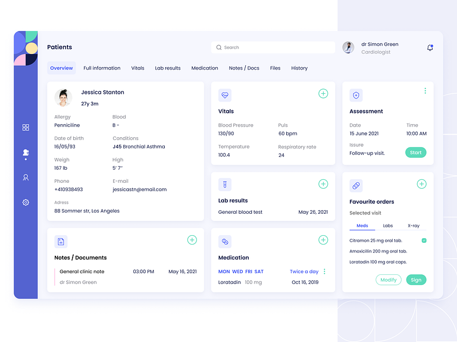Viewport: 457px width, 342px height.
Task: Click email jessicastn@email.com
Action: (x=140, y=189)
